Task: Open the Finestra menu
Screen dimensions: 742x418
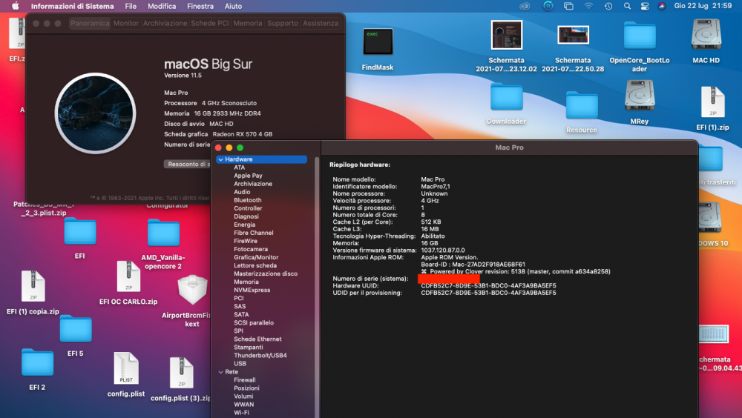Action: pyautogui.click(x=200, y=6)
